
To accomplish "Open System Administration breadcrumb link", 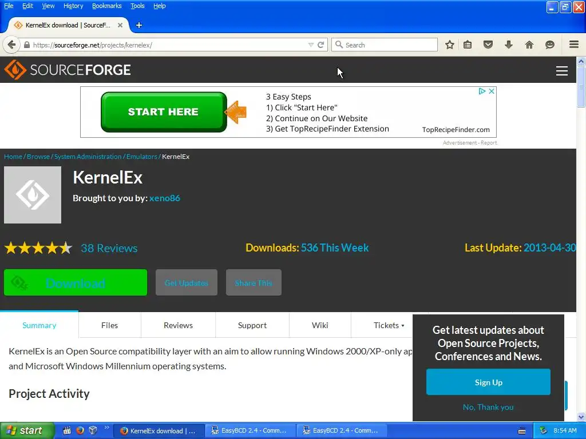I will tap(88, 157).
